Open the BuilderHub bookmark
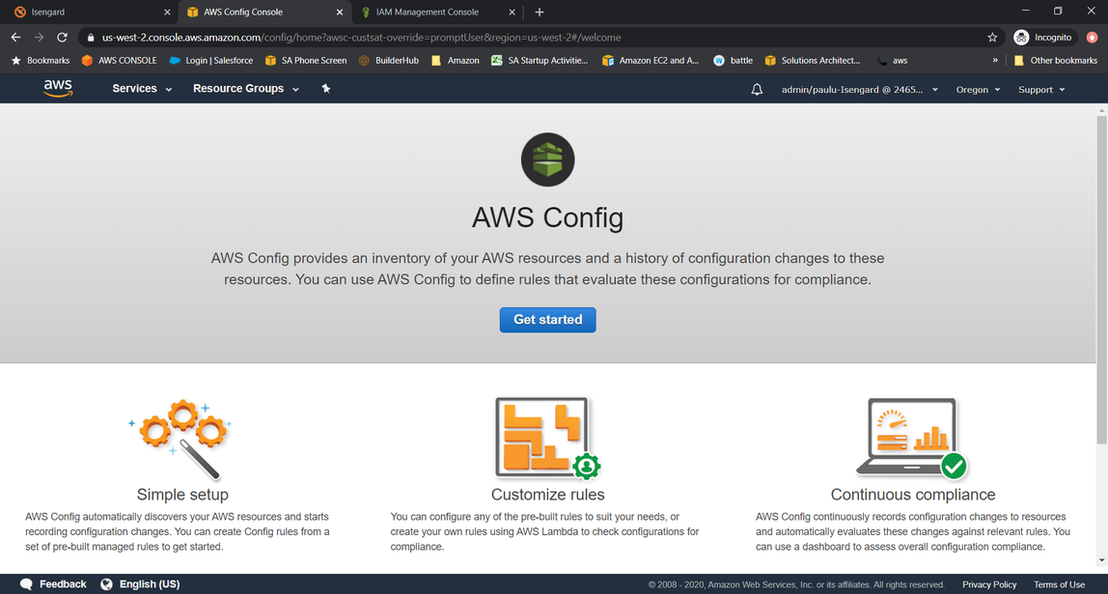The image size is (1108, 594). pyautogui.click(x=388, y=60)
